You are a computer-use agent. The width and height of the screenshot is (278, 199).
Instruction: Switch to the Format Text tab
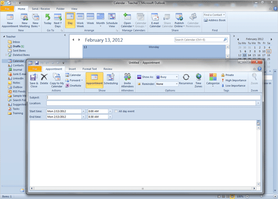(x=89, y=69)
